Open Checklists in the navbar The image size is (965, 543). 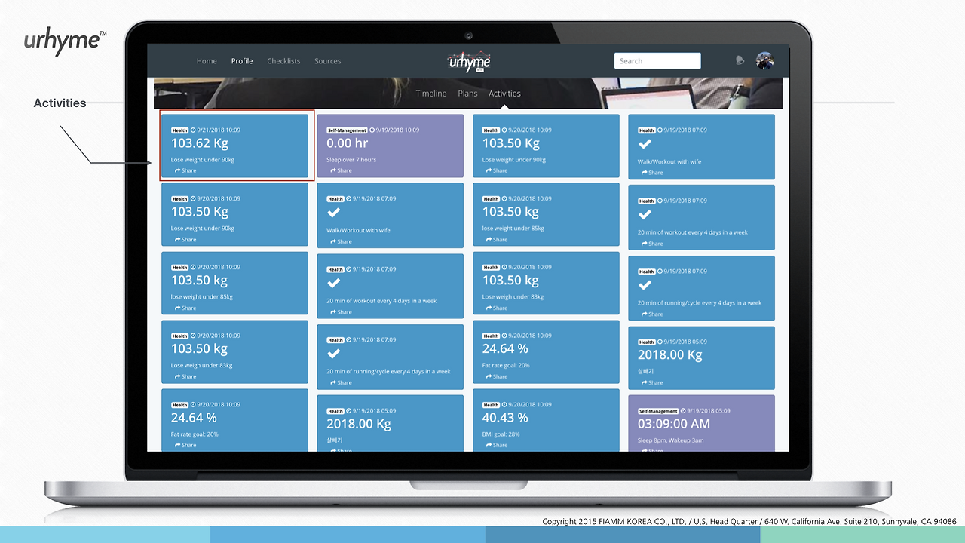[283, 61]
